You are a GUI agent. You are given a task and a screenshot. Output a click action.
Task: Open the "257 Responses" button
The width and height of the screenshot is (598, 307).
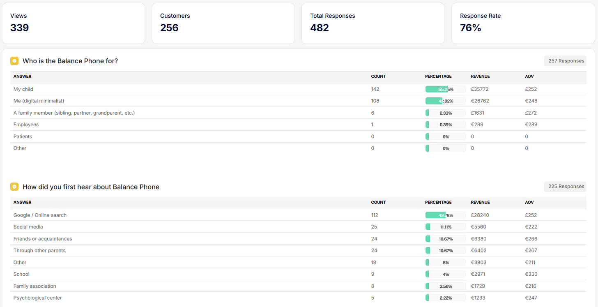coord(565,60)
